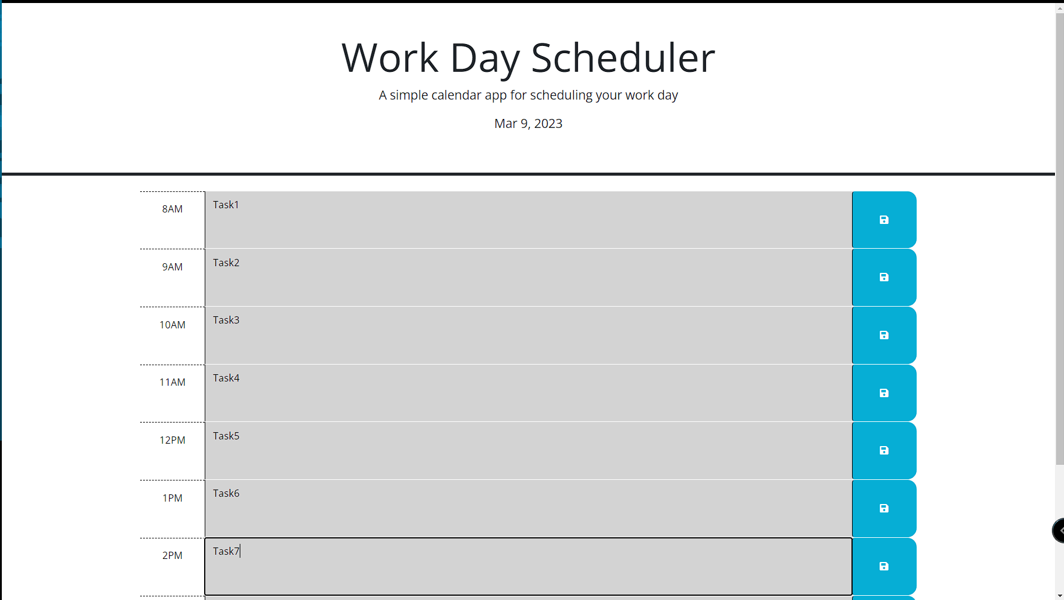Click the 8AM hour label
Image resolution: width=1064 pixels, height=600 pixels.
click(172, 209)
